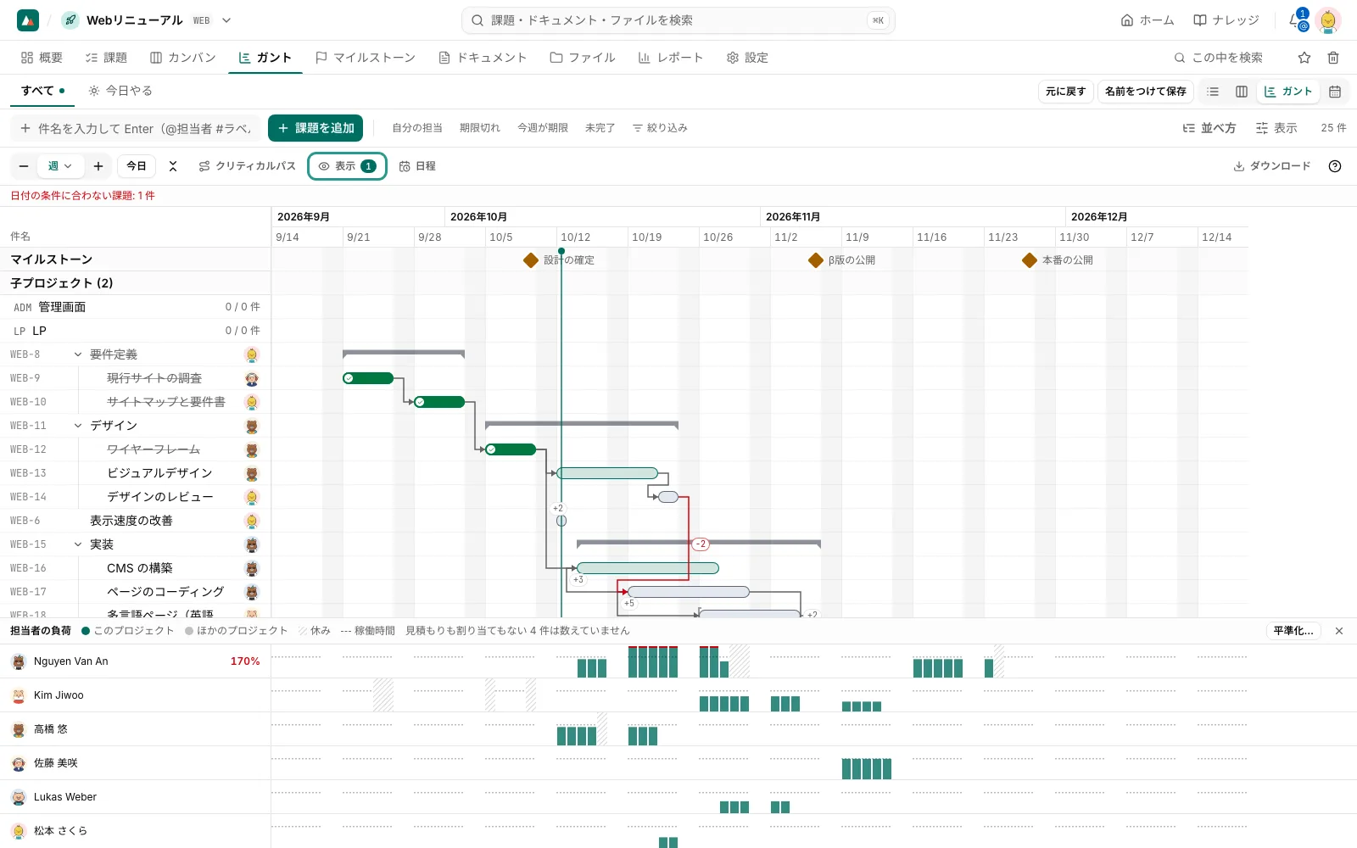Screen dimensions: 1357x848
Task: Click the 元に戻す button
Action: (1065, 92)
